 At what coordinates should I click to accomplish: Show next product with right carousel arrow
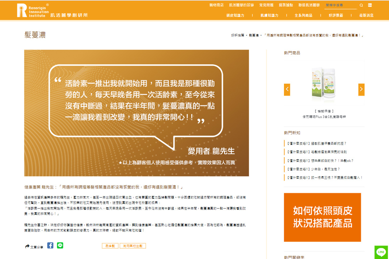361,90
